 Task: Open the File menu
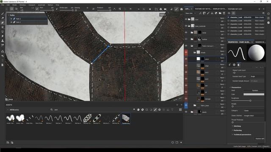click(x=3, y=5)
